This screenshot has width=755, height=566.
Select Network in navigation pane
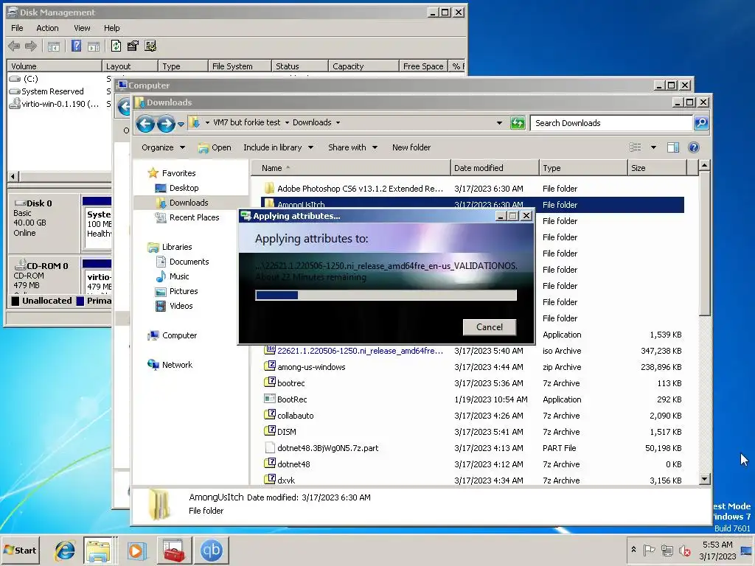click(x=170, y=365)
